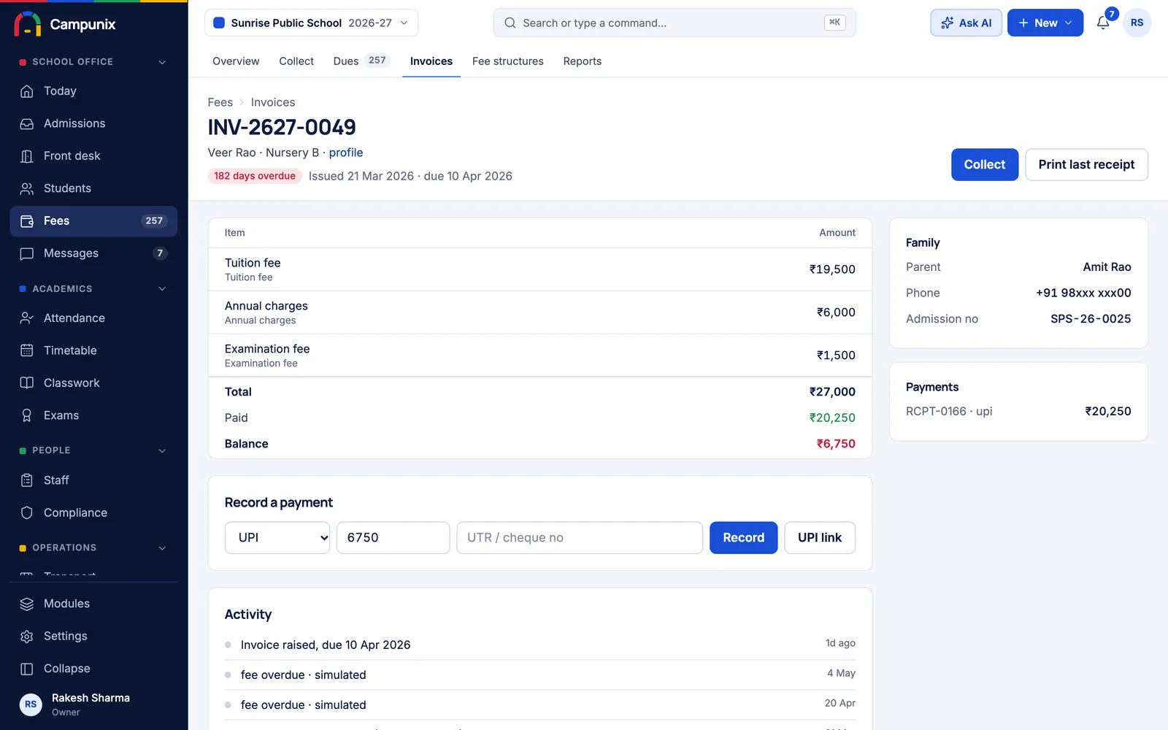Expand the New button menu
This screenshot has width=1168, height=730.
pyautogui.click(x=1045, y=23)
